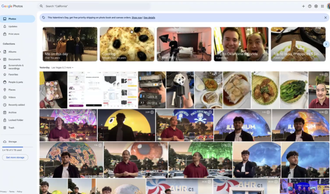Open the Locked Folder
Screen dimensions: 330x194
(16, 120)
